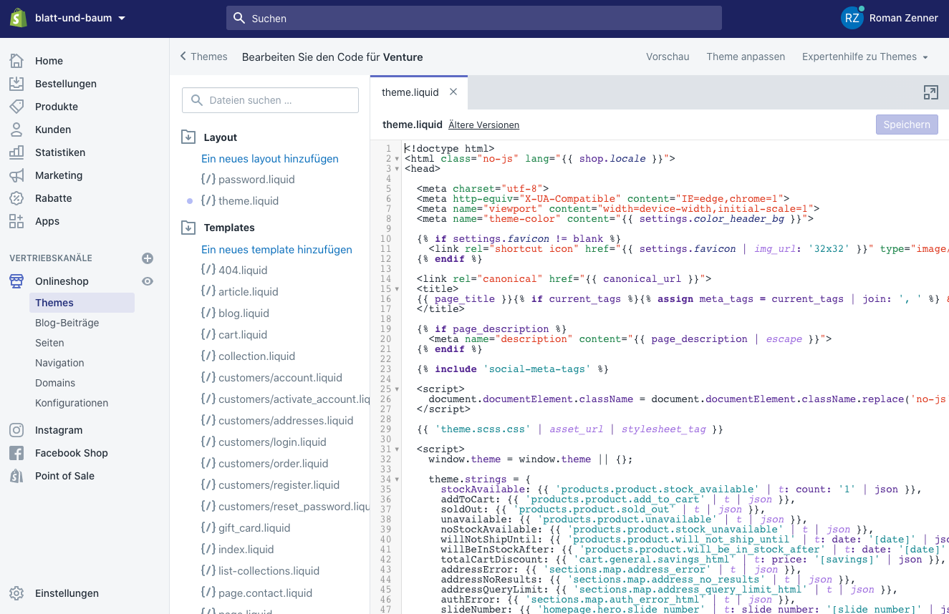The image size is (949, 614).
Task: Click the Point of Sale bag icon
Action: point(16,476)
